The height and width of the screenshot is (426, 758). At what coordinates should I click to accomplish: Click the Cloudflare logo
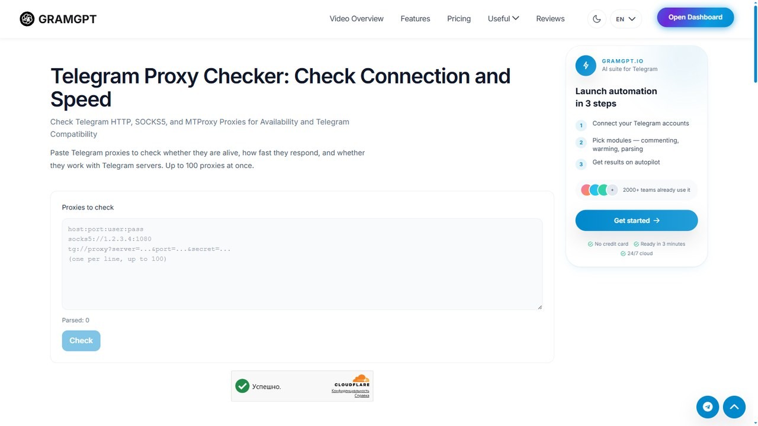(x=354, y=381)
